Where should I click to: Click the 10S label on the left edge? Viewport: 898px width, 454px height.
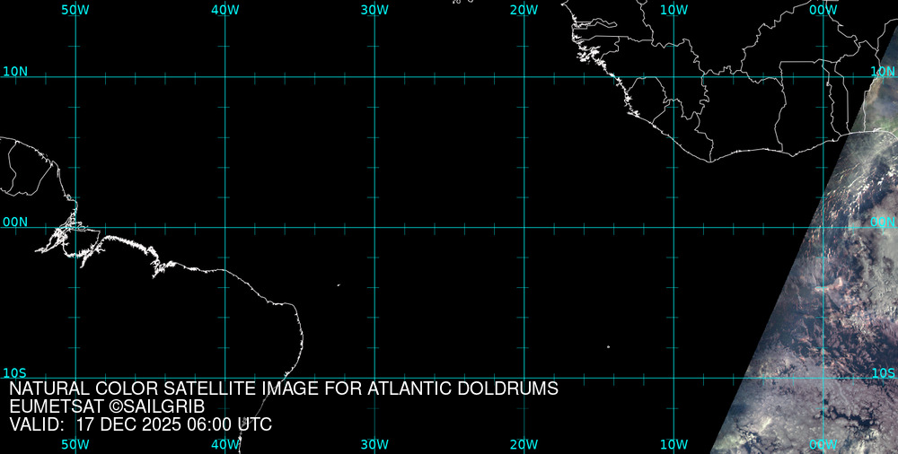point(13,372)
